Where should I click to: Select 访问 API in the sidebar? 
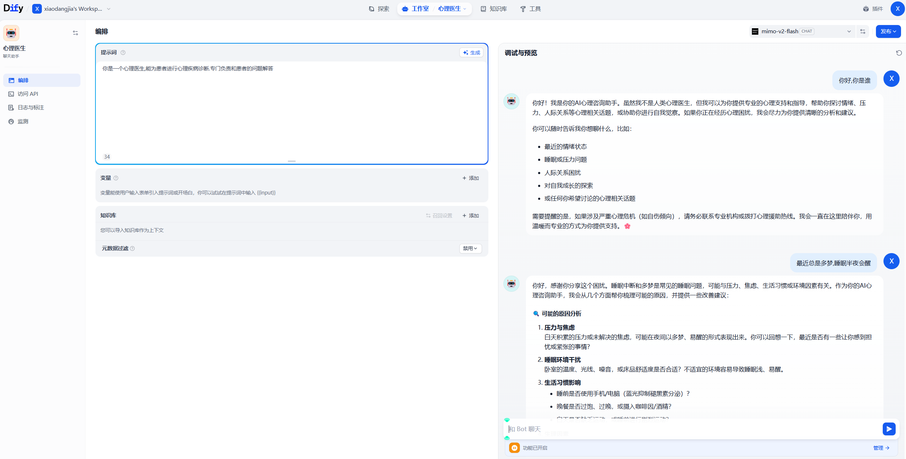[42, 94]
